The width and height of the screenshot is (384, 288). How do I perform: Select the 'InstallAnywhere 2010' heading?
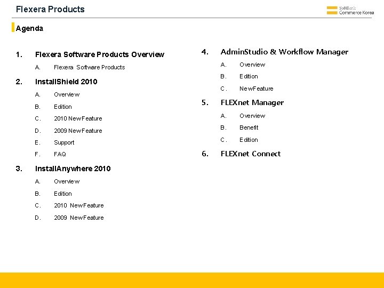(73, 169)
